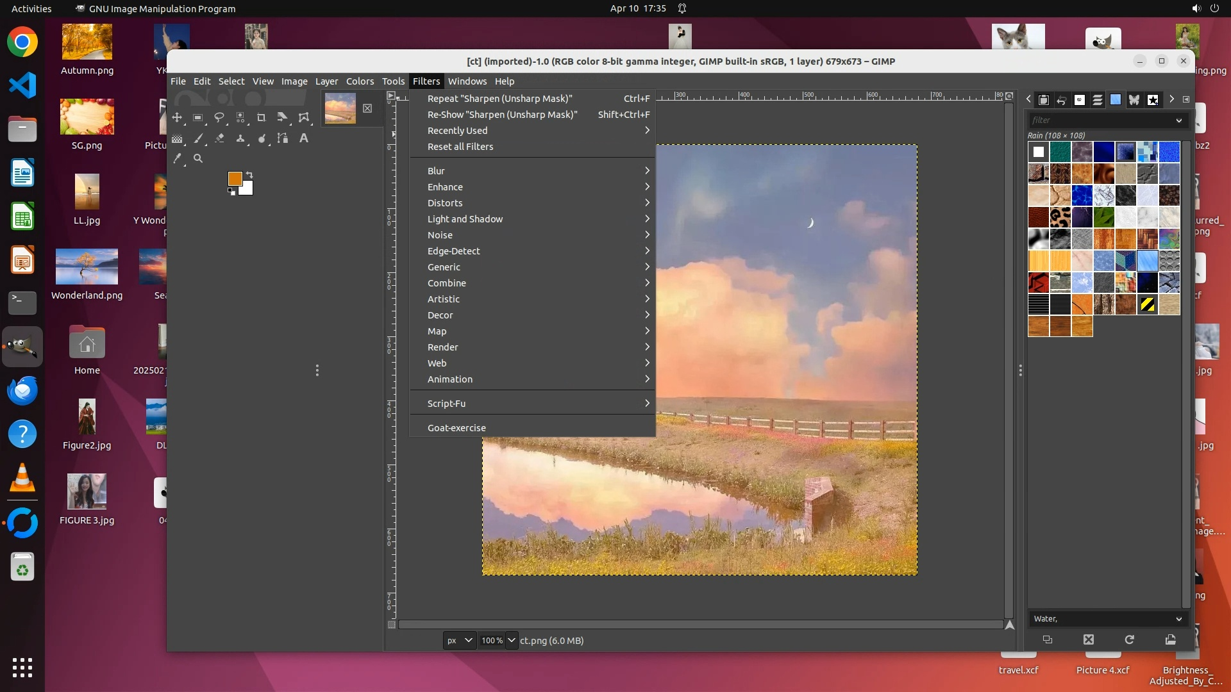This screenshot has width=1231, height=692.
Task: Select the Text tool
Action: click(304, 138)
